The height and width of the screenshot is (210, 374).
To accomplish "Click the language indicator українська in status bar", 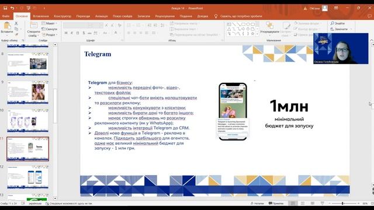I will tap(35, 204).
